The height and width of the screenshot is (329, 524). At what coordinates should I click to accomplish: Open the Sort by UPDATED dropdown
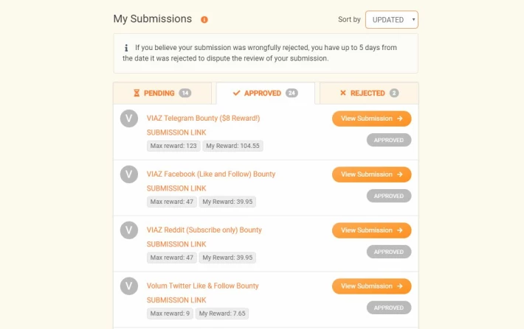pyautogui.click(x=392, y=20)
